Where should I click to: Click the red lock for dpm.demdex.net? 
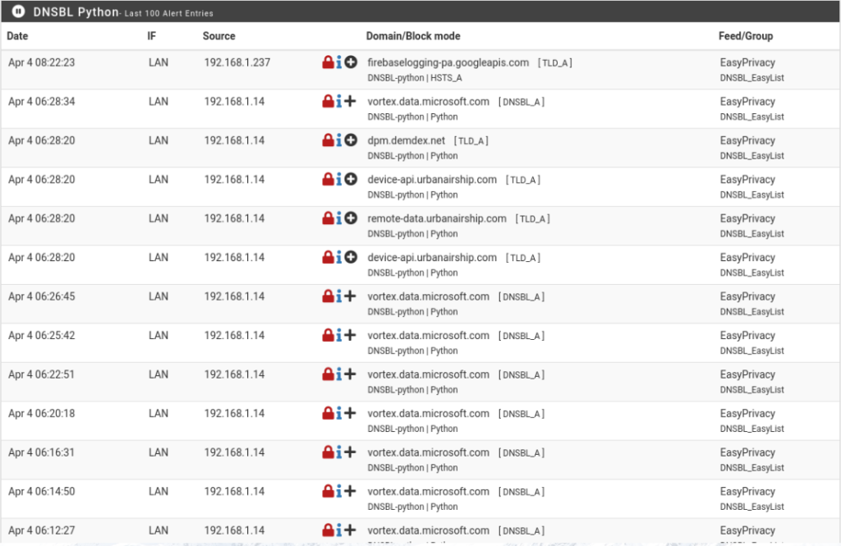(329, 140)
